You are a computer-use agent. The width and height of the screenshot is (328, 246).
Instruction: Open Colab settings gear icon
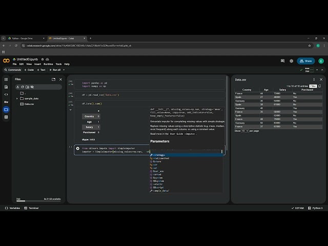point(292,60)
